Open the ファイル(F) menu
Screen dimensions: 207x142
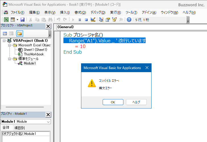[17, 12]
